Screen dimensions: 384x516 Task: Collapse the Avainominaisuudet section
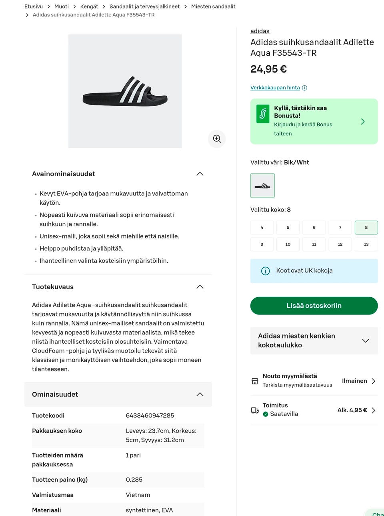200,174
